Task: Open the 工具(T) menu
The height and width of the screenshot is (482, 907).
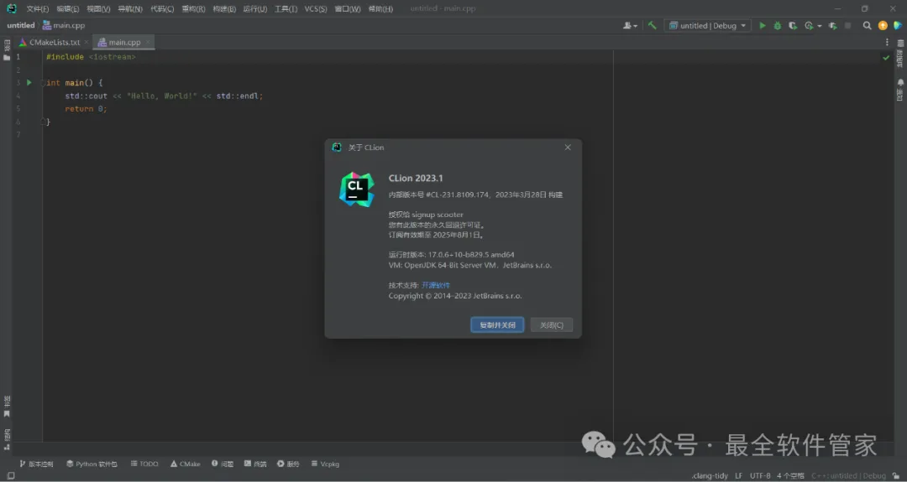Action: pos(286,8)
